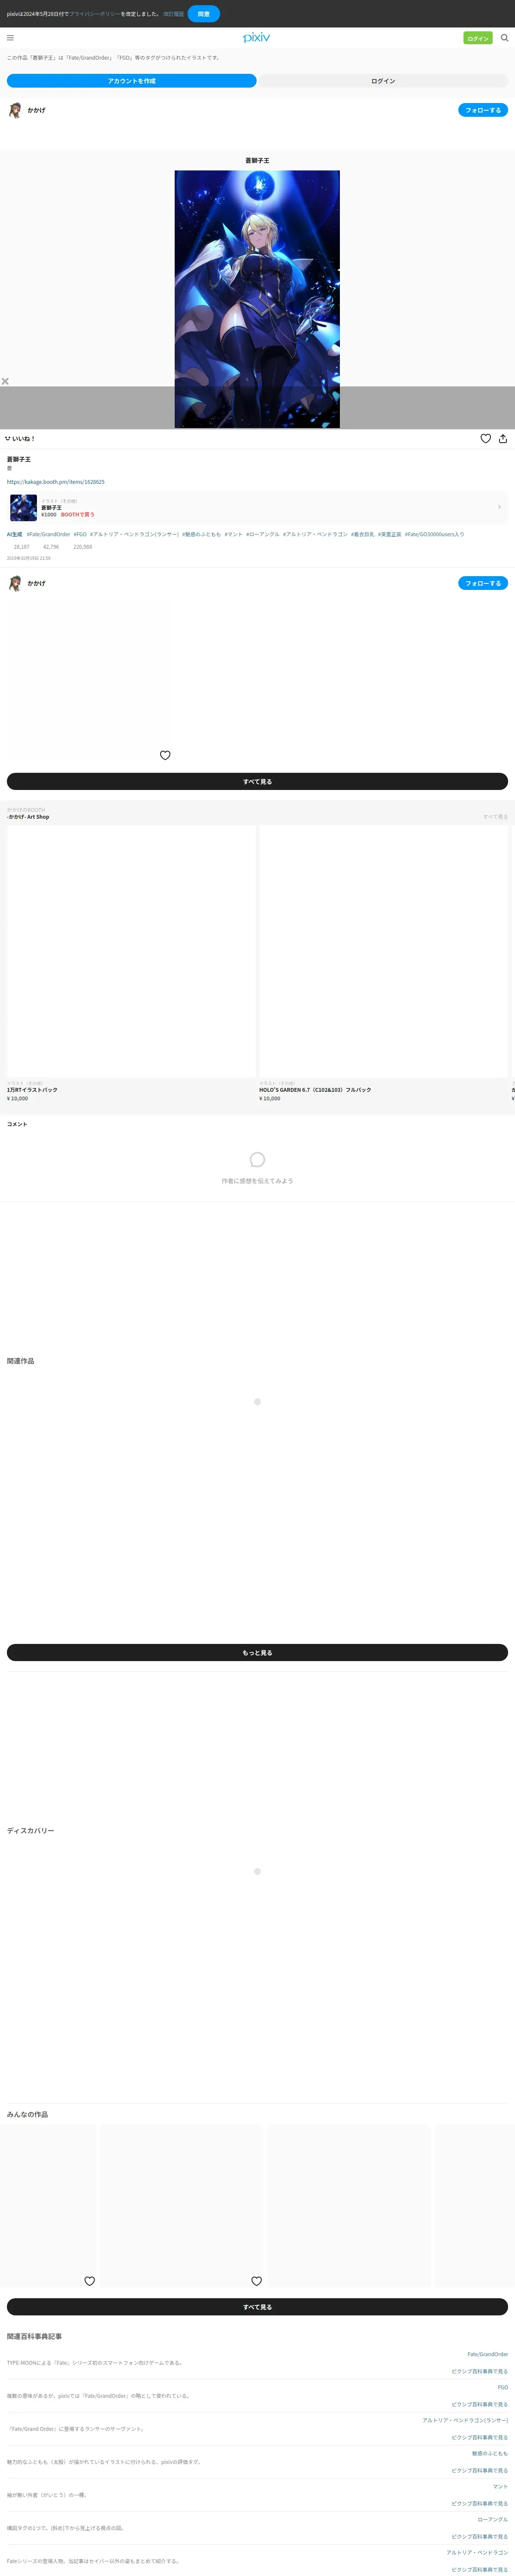Toggle heart on second みんなの作品 thumbnail

tap(256, 2281)
